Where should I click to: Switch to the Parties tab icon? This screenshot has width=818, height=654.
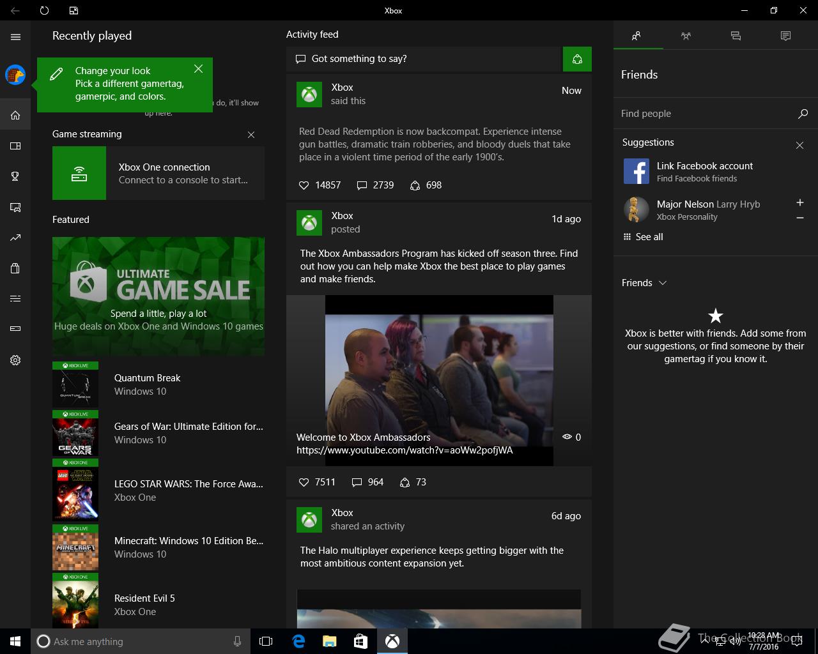pyautogui.click(x=686, y=36)
